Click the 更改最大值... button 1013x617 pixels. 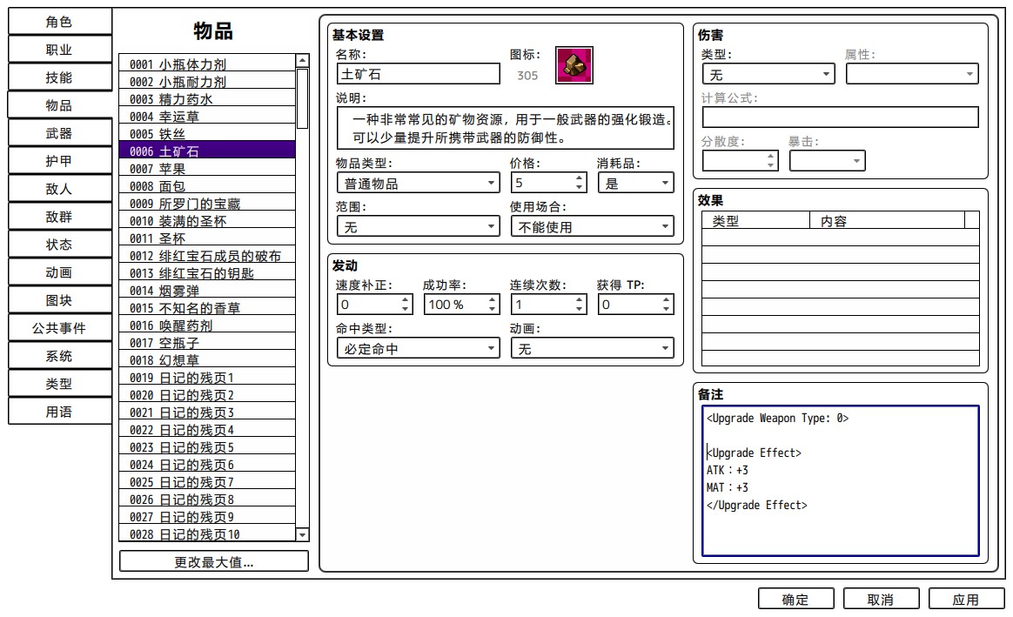click(214, 561)
